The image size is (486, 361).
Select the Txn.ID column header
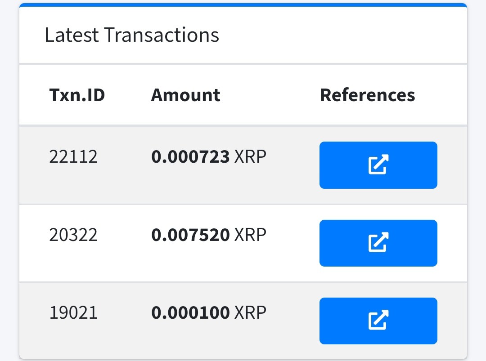point(77,95)
